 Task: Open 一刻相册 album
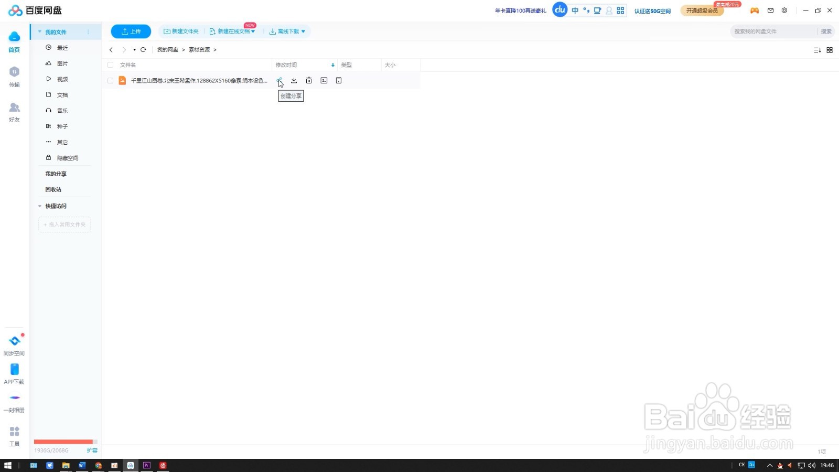tap(14, 403)
